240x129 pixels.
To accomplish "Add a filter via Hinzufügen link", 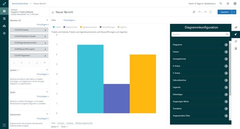I will [x=69, y=20].
